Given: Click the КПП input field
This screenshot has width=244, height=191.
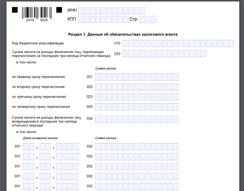Looking at the screenshot, I should (103, 19).
